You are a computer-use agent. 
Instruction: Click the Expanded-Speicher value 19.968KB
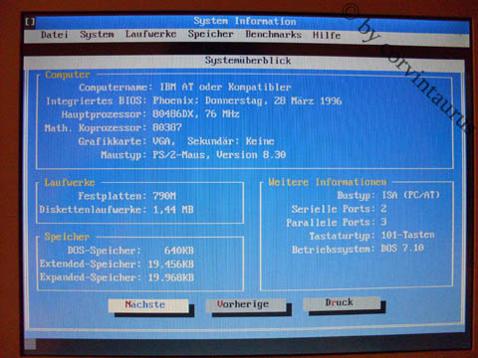click(170, 277)
